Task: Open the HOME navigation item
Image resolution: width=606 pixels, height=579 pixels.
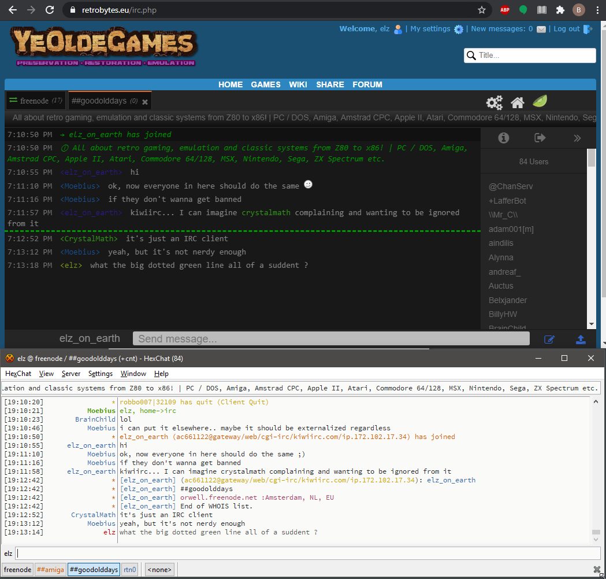Action: (x=230, y=84)
